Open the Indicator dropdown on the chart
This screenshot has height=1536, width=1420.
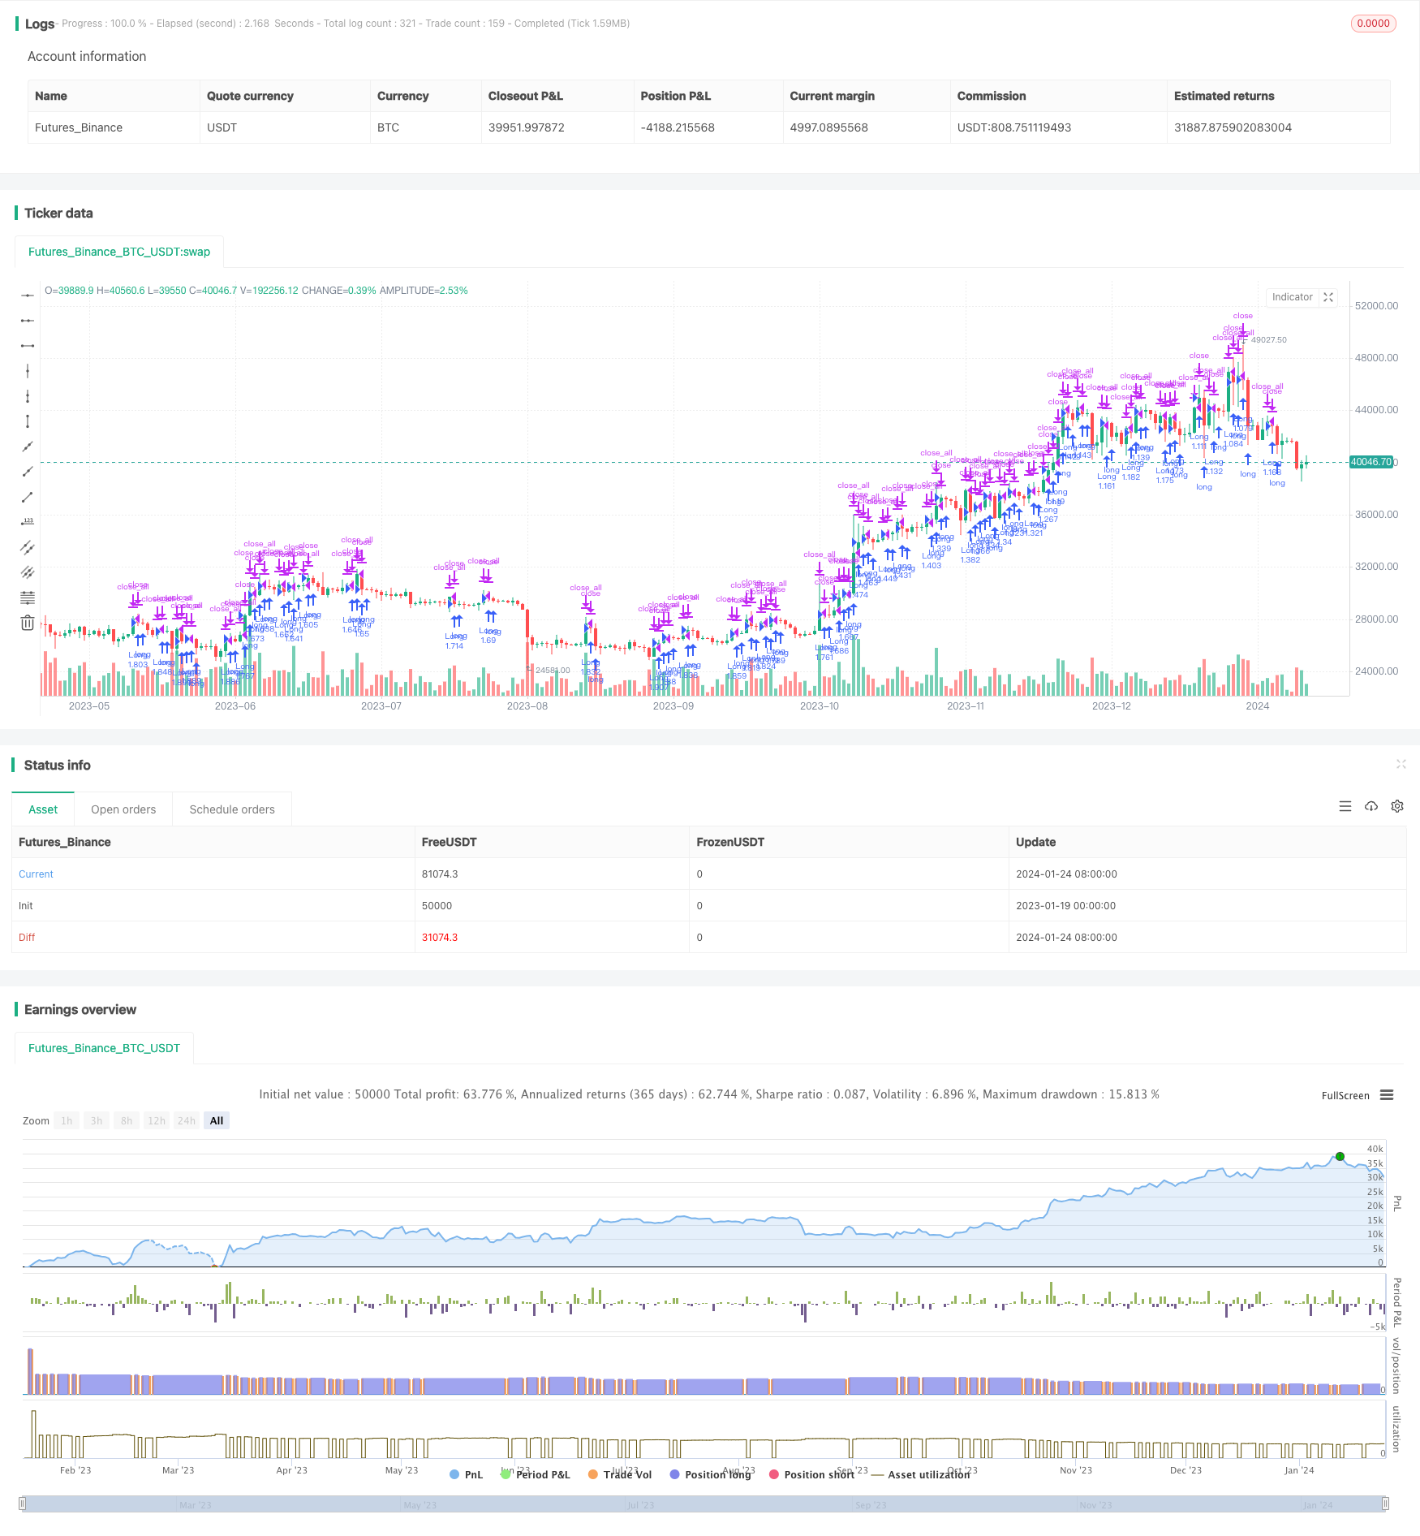(x=1292, y=297)
